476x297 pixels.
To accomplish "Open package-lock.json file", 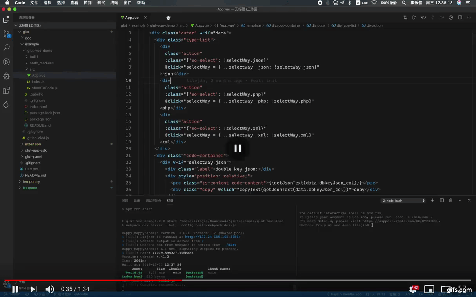I will [65, 113].
